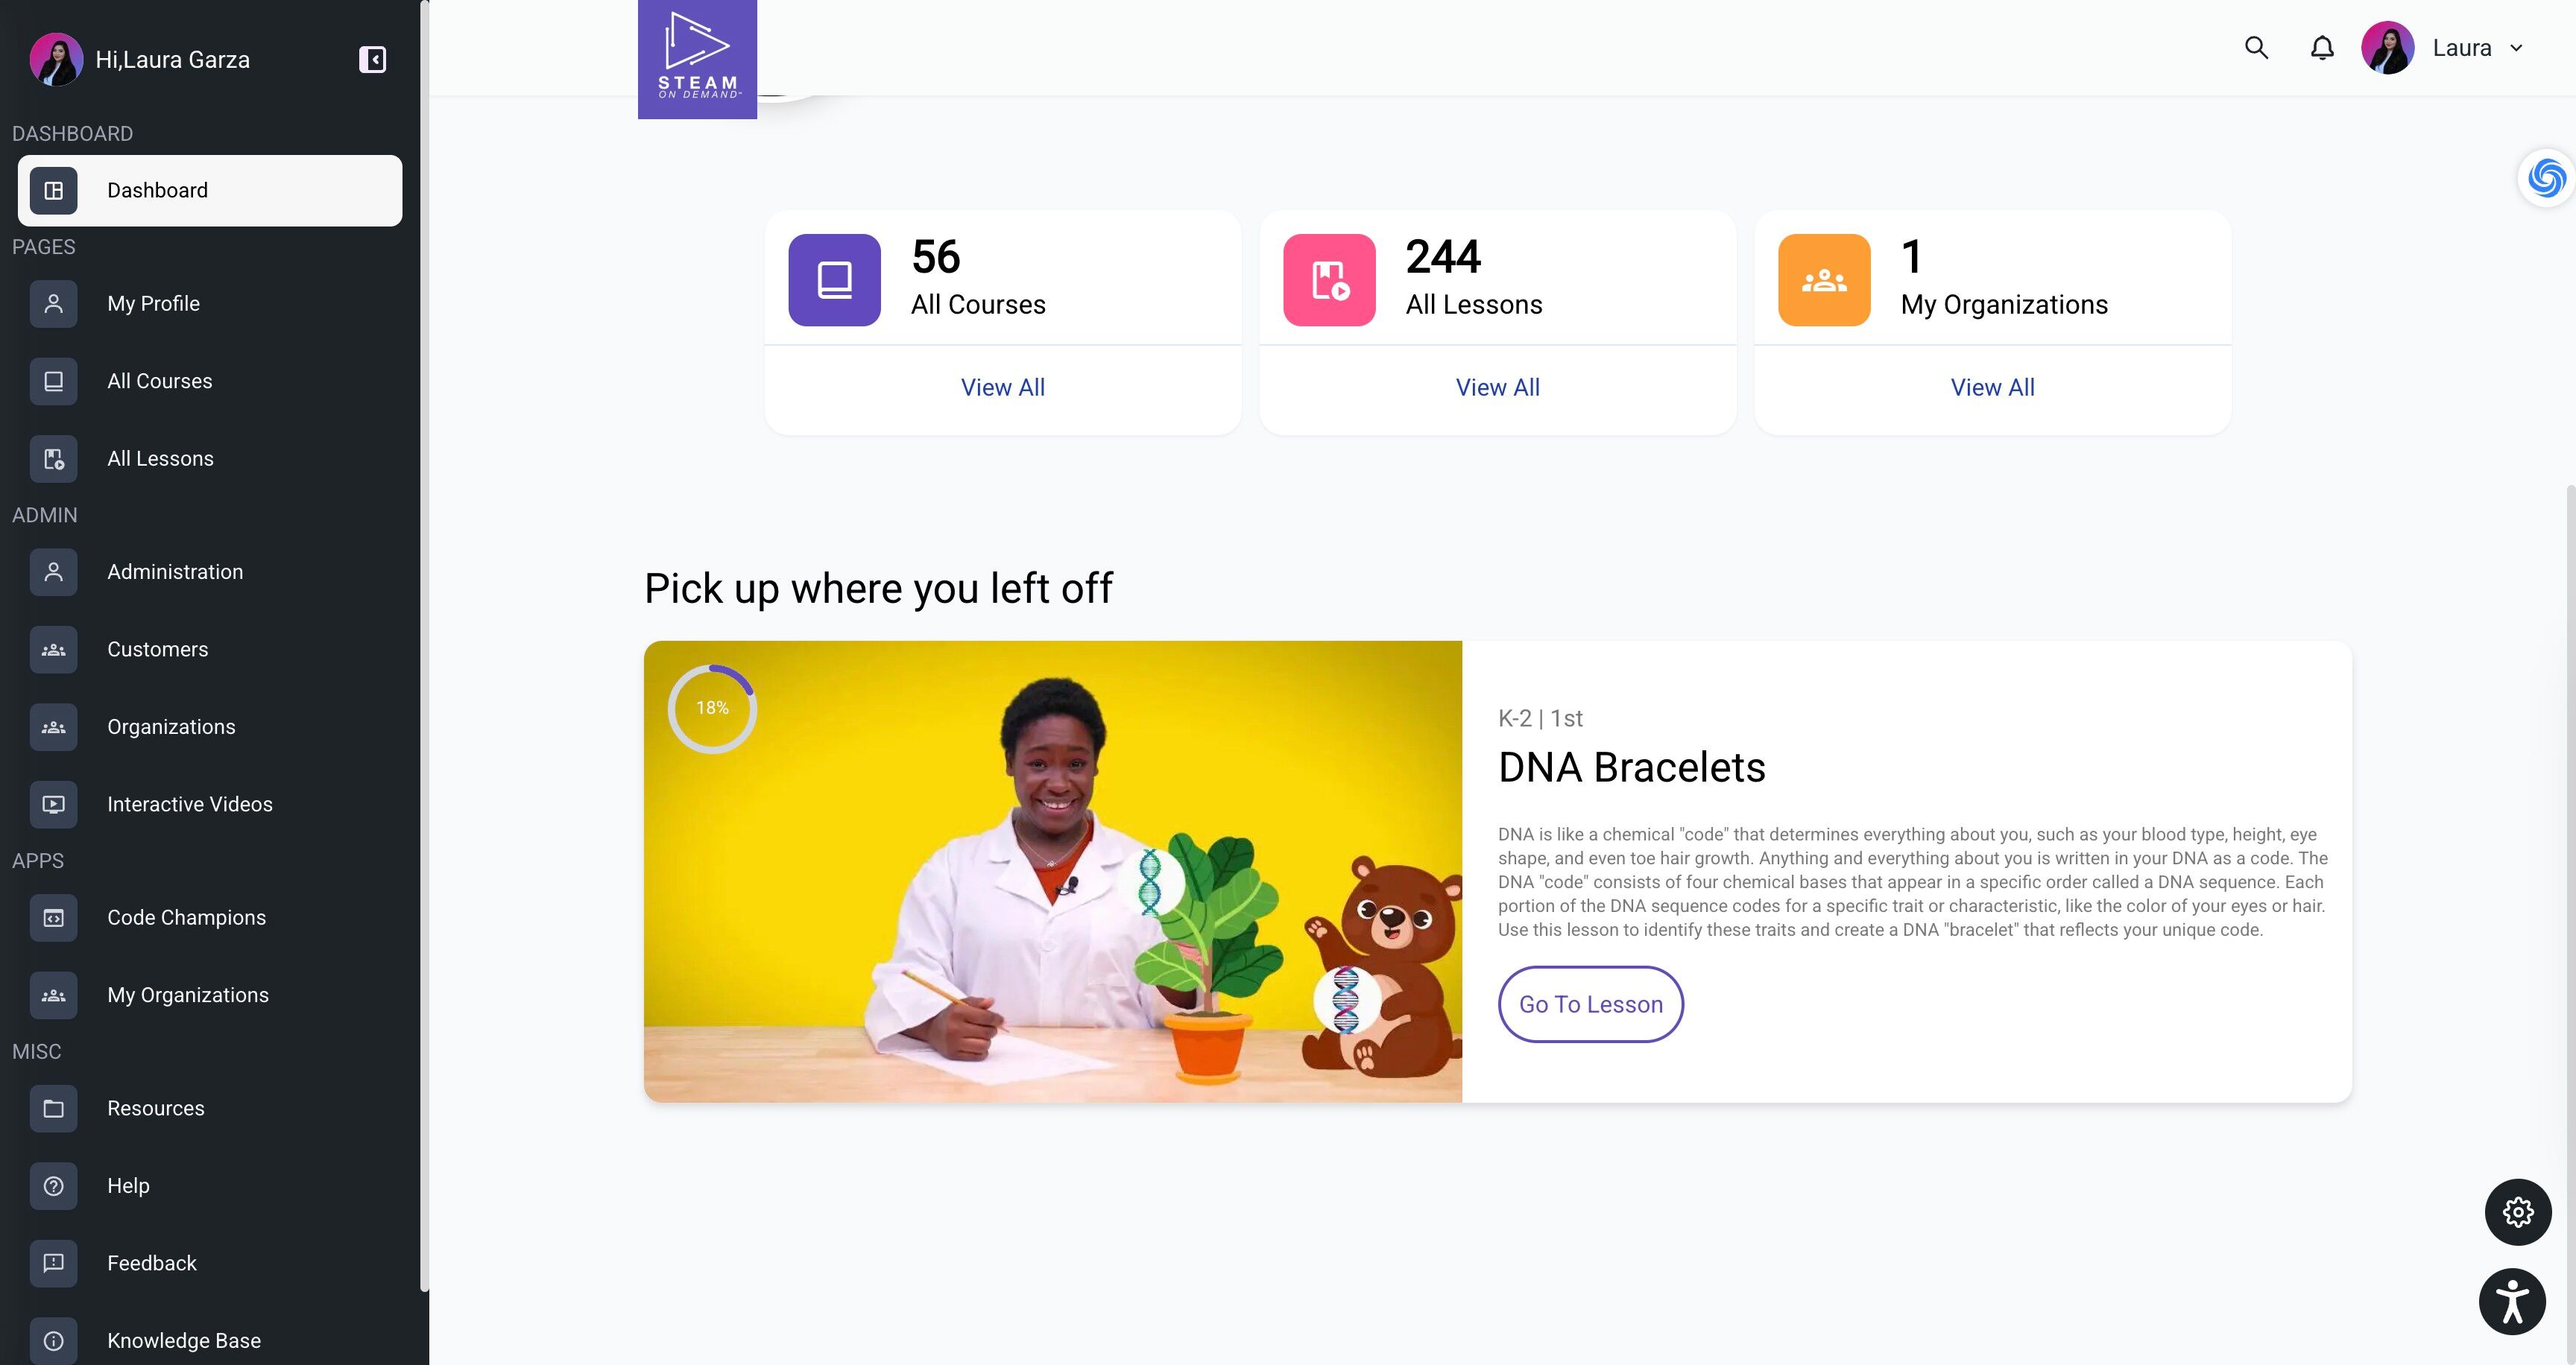Click the purple All Courses book icon

(834, 280)
